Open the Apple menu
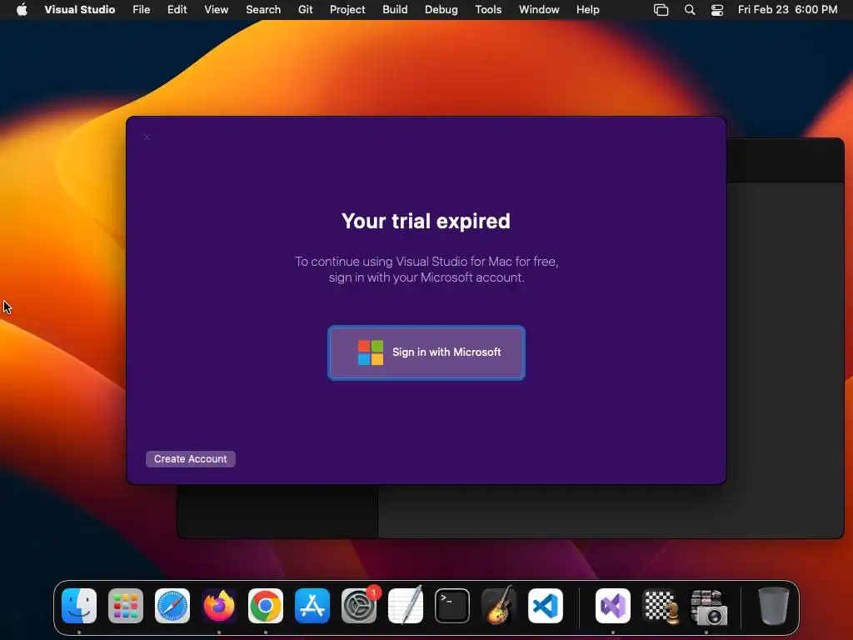853x640 pixels. [x=22, y=9]
